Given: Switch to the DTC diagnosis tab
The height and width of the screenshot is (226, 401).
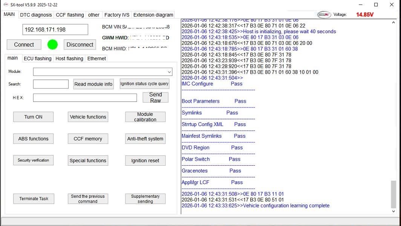Looking at the screenshot, I should 36,15.
